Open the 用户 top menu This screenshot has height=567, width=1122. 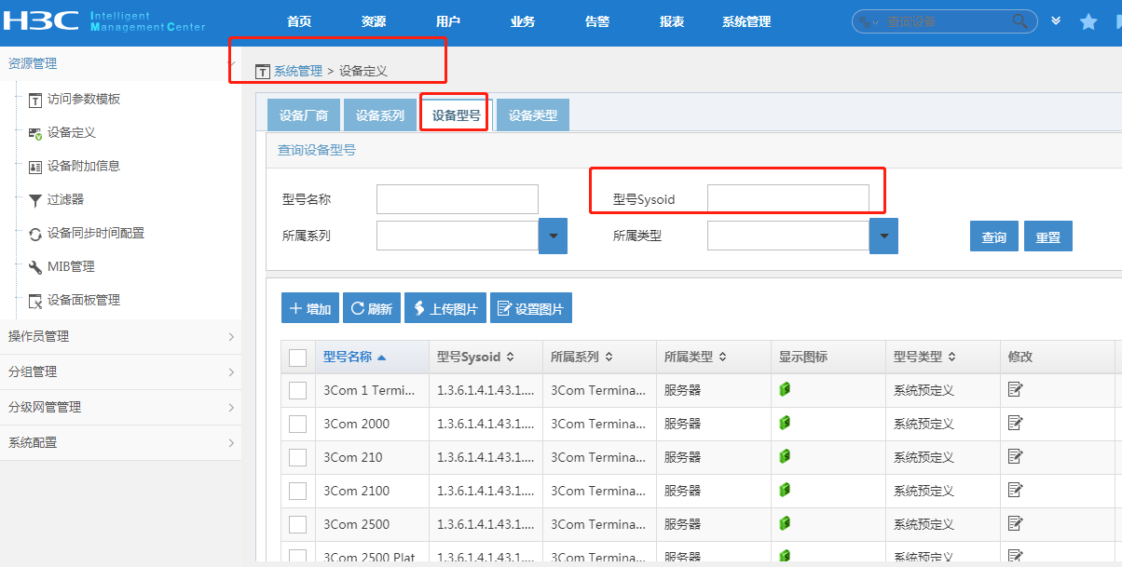tap(448, 21)
